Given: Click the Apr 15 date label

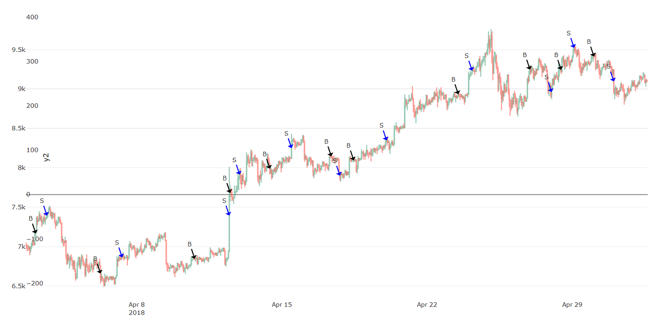Looking at the screenshot, I should click(x=281, y=304).
